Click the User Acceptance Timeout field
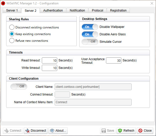The width and height of the screenshot is (156, 136). (x=114, y=60)
